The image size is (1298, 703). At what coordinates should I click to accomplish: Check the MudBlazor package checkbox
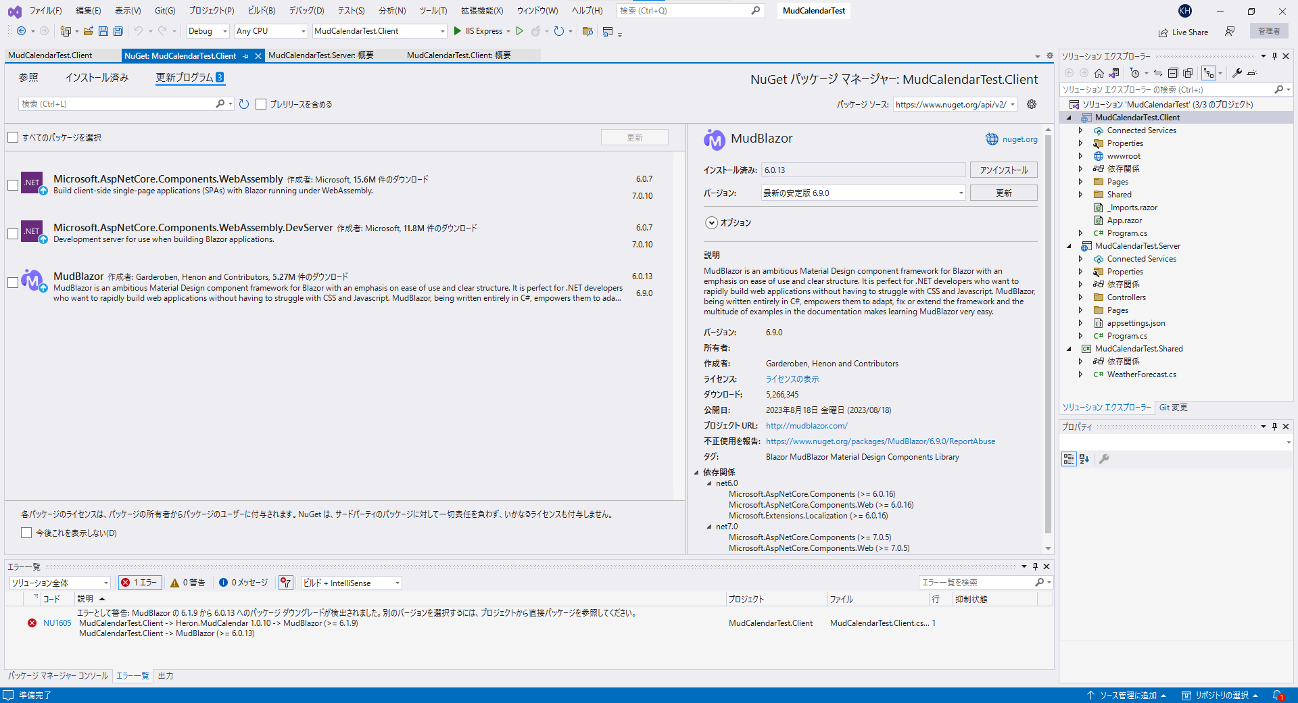point(13,282)
